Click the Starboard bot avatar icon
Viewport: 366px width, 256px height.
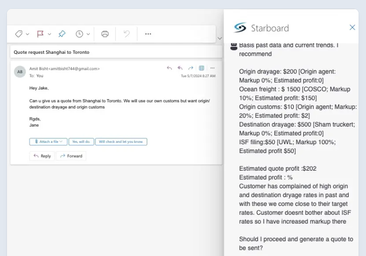(x=234, y=46)
